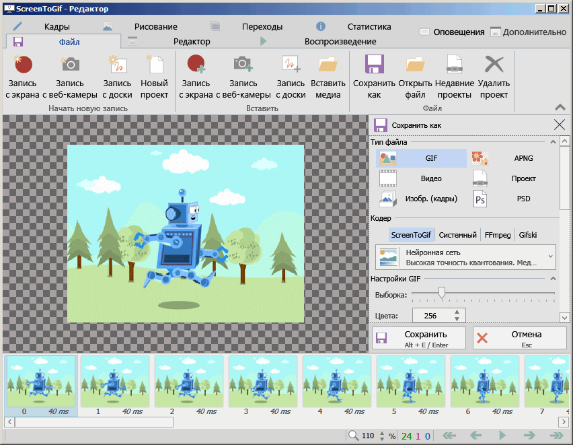573x445 pixels.
Task: Start a new board recording from 'Начать новую запись'
Action: pos(117,77)
